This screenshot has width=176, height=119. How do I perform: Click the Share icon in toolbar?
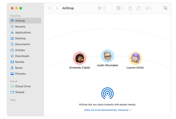[x=130, y=8]
